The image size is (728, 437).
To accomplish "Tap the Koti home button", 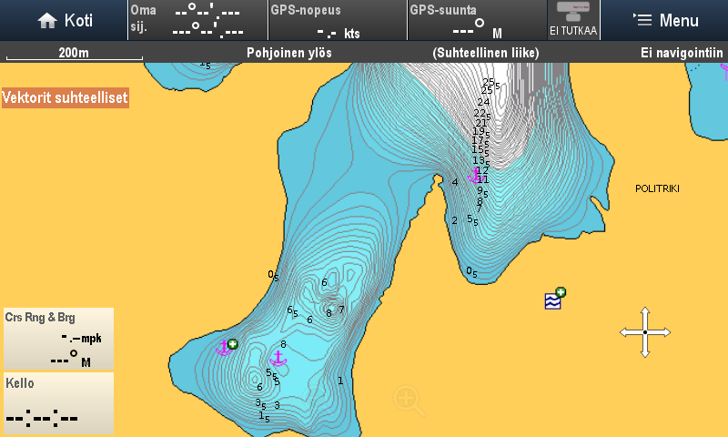I will [64, 20].
